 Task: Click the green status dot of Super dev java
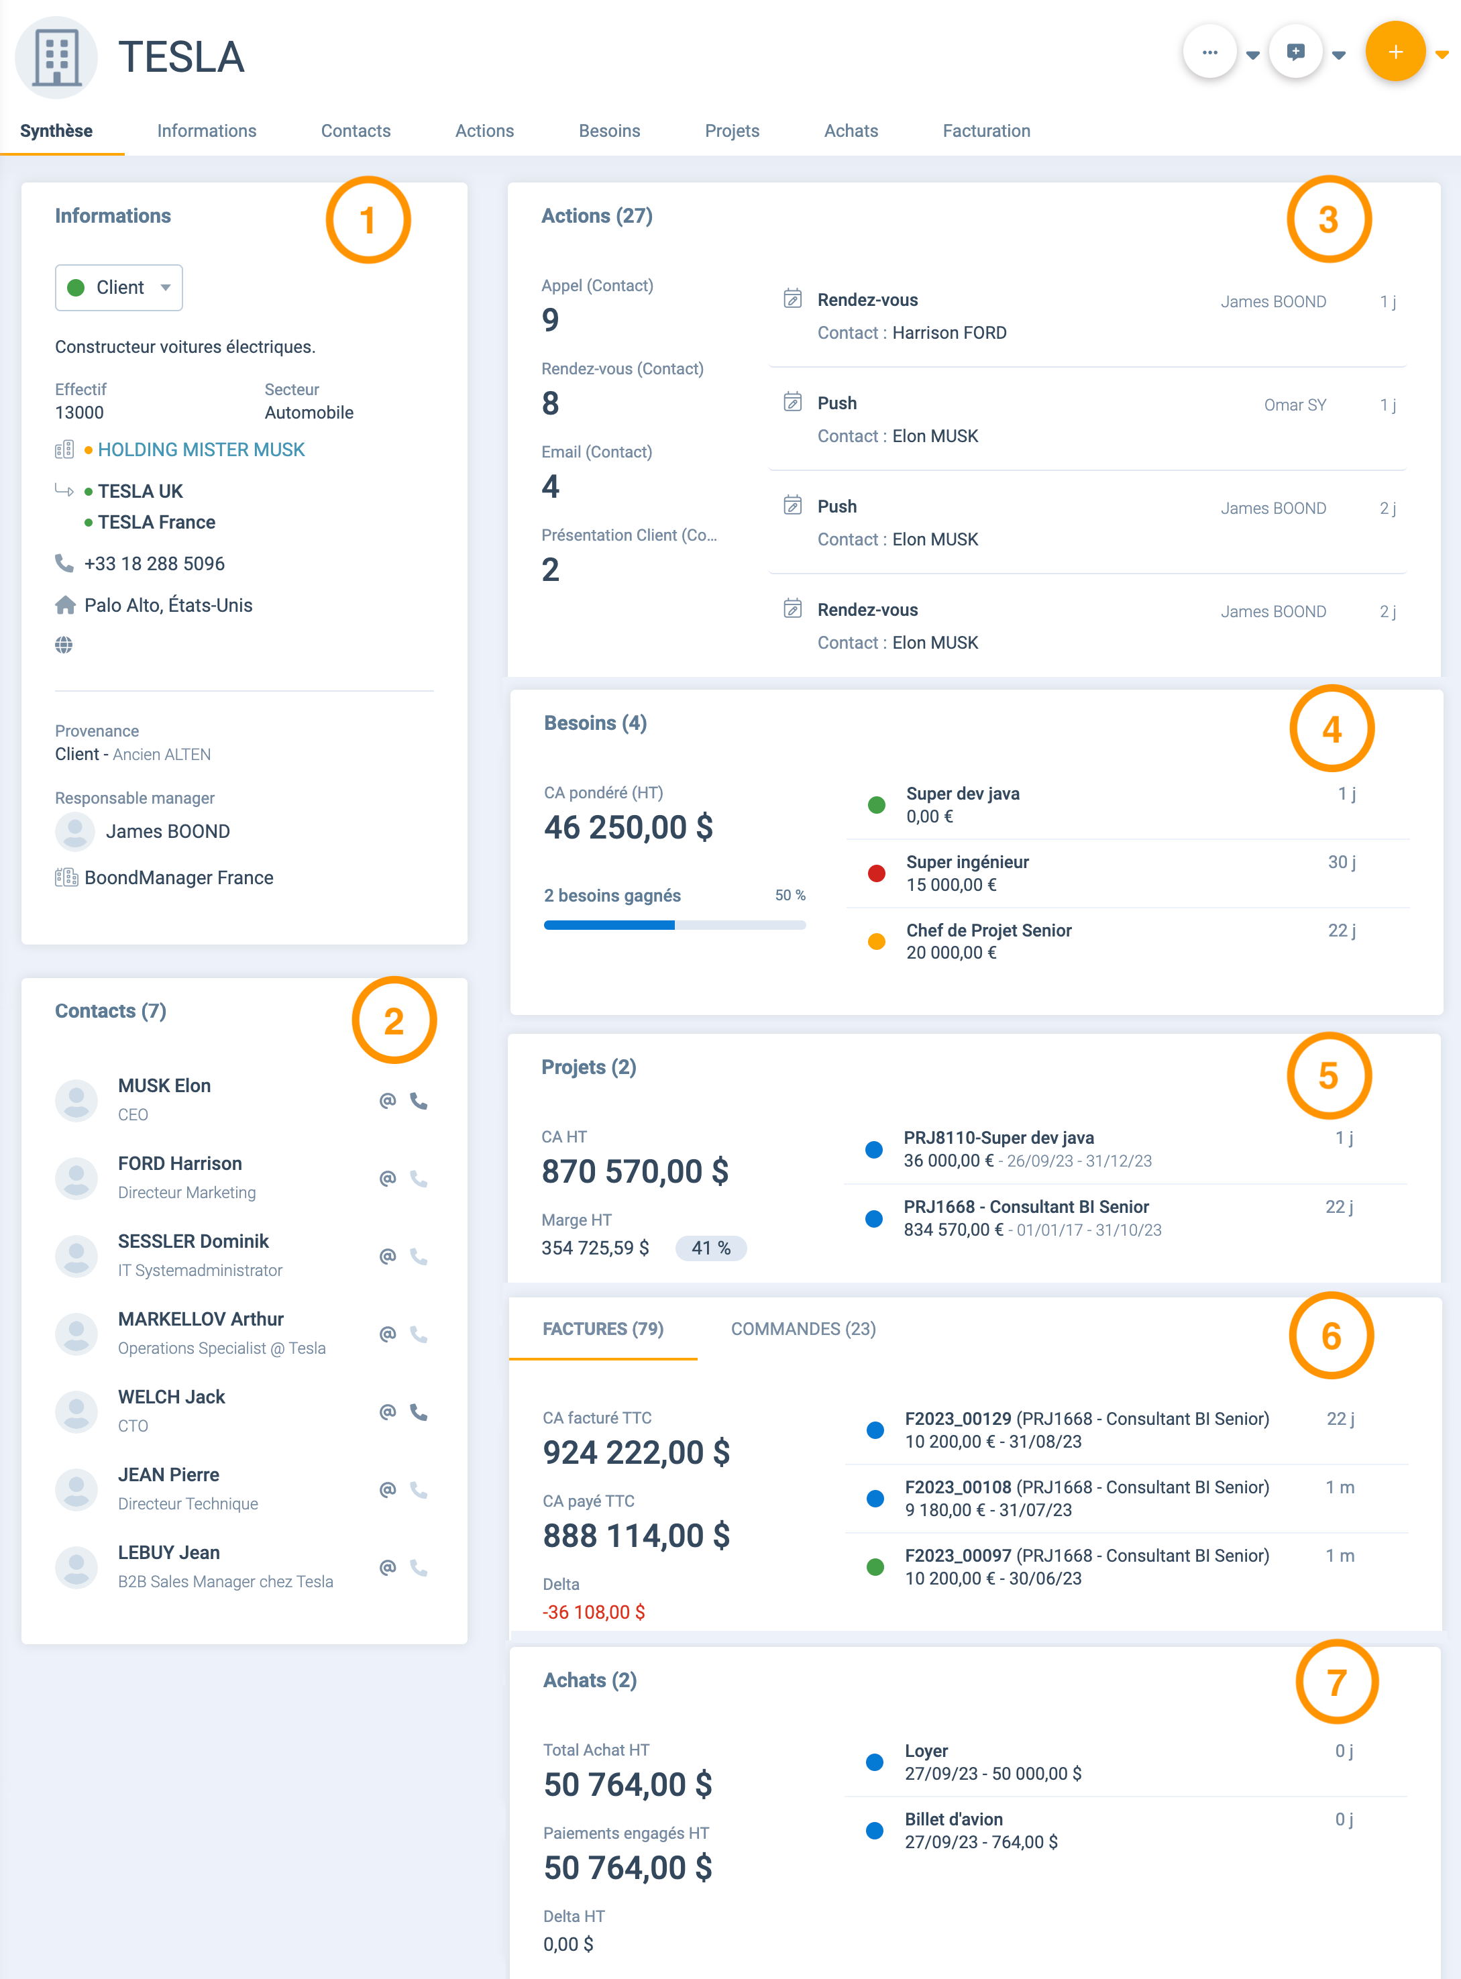pyautogui.click(x=877, y=805)
